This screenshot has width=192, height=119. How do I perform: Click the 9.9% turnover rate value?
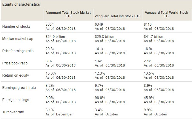click(148, 110)
